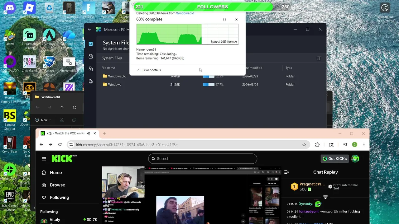Screen dimensions: 399x224
Task: Go back in Microsoft PC Manager
Action: click(x=89, y=29)
